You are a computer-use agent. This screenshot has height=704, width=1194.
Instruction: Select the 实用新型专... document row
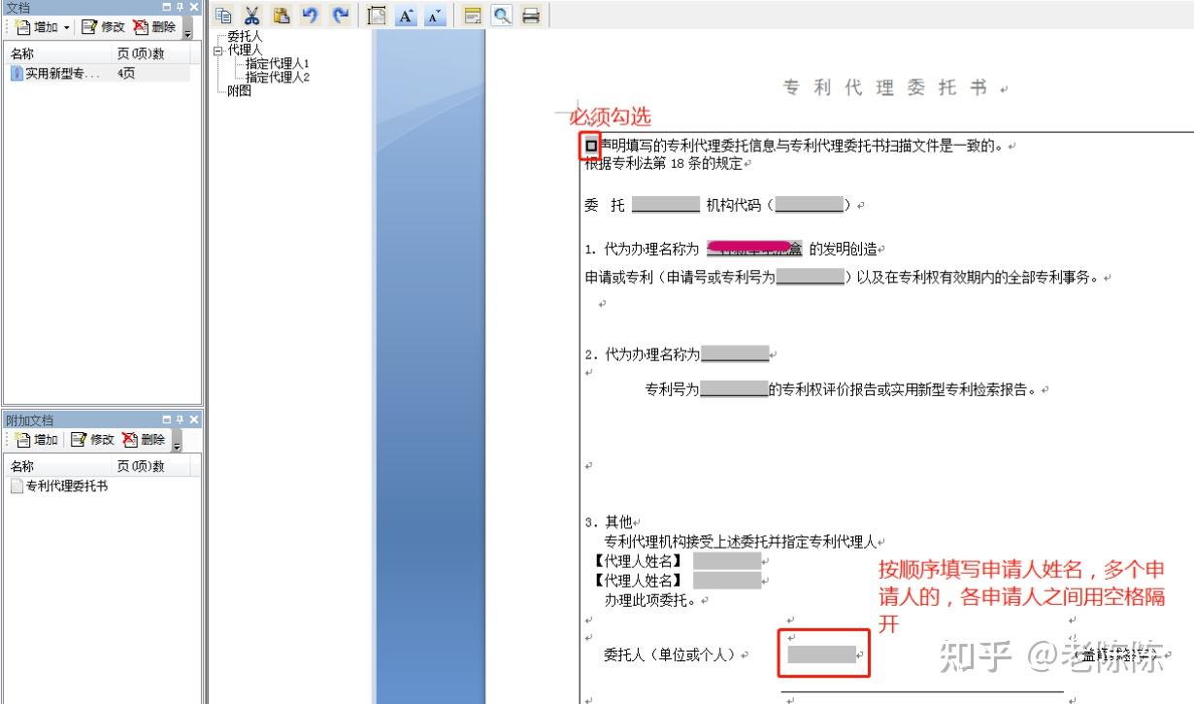99,73
